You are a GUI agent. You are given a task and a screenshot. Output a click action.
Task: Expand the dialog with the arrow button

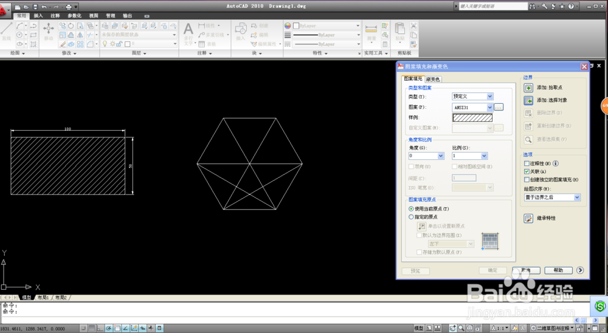pos(580,270)
